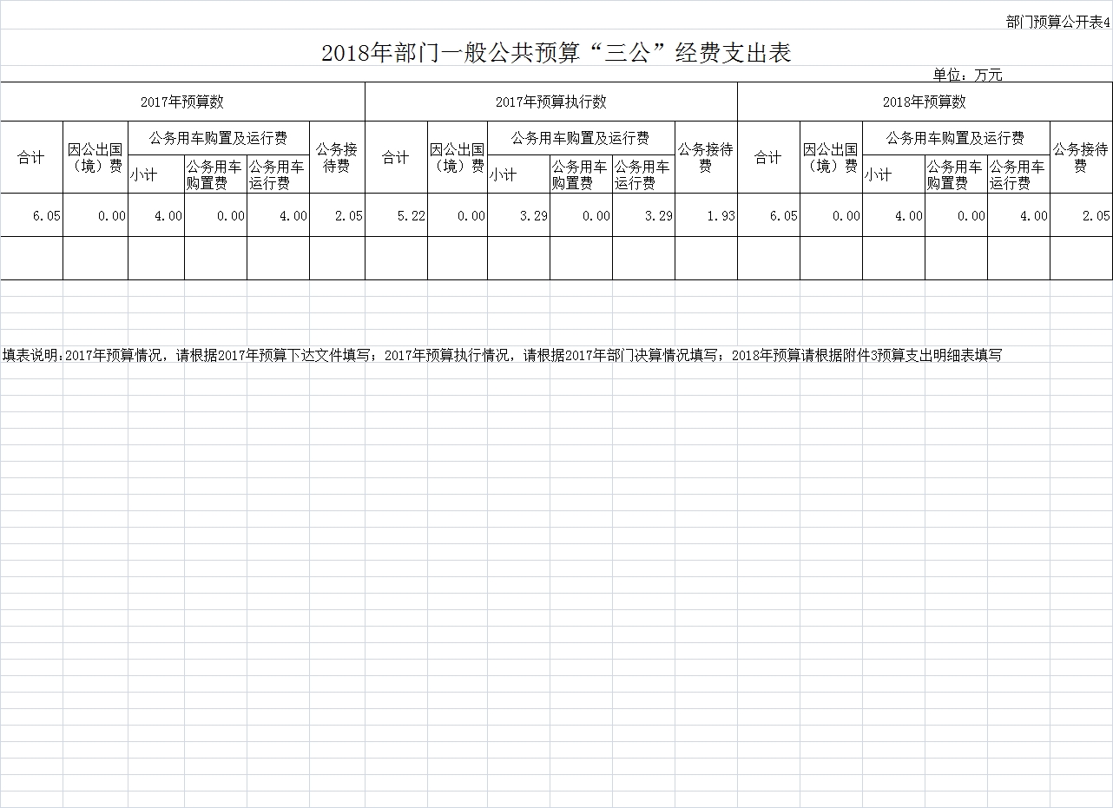
Task: Click 0.00 公务用车购置费 value in 2018年预算数 group
Action: (956, 215)
